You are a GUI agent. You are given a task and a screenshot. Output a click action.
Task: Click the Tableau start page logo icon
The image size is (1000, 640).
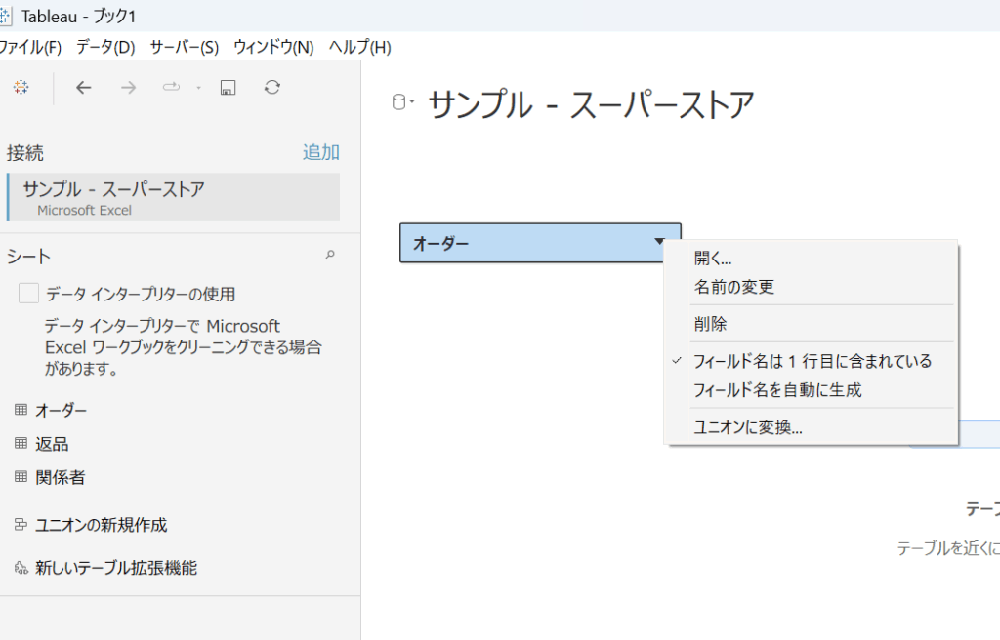[x=20, y=88]
